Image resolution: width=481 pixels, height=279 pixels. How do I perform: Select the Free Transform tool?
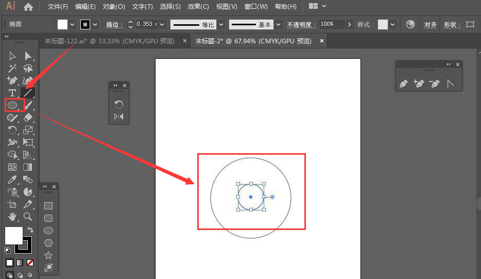pos(28,142)
